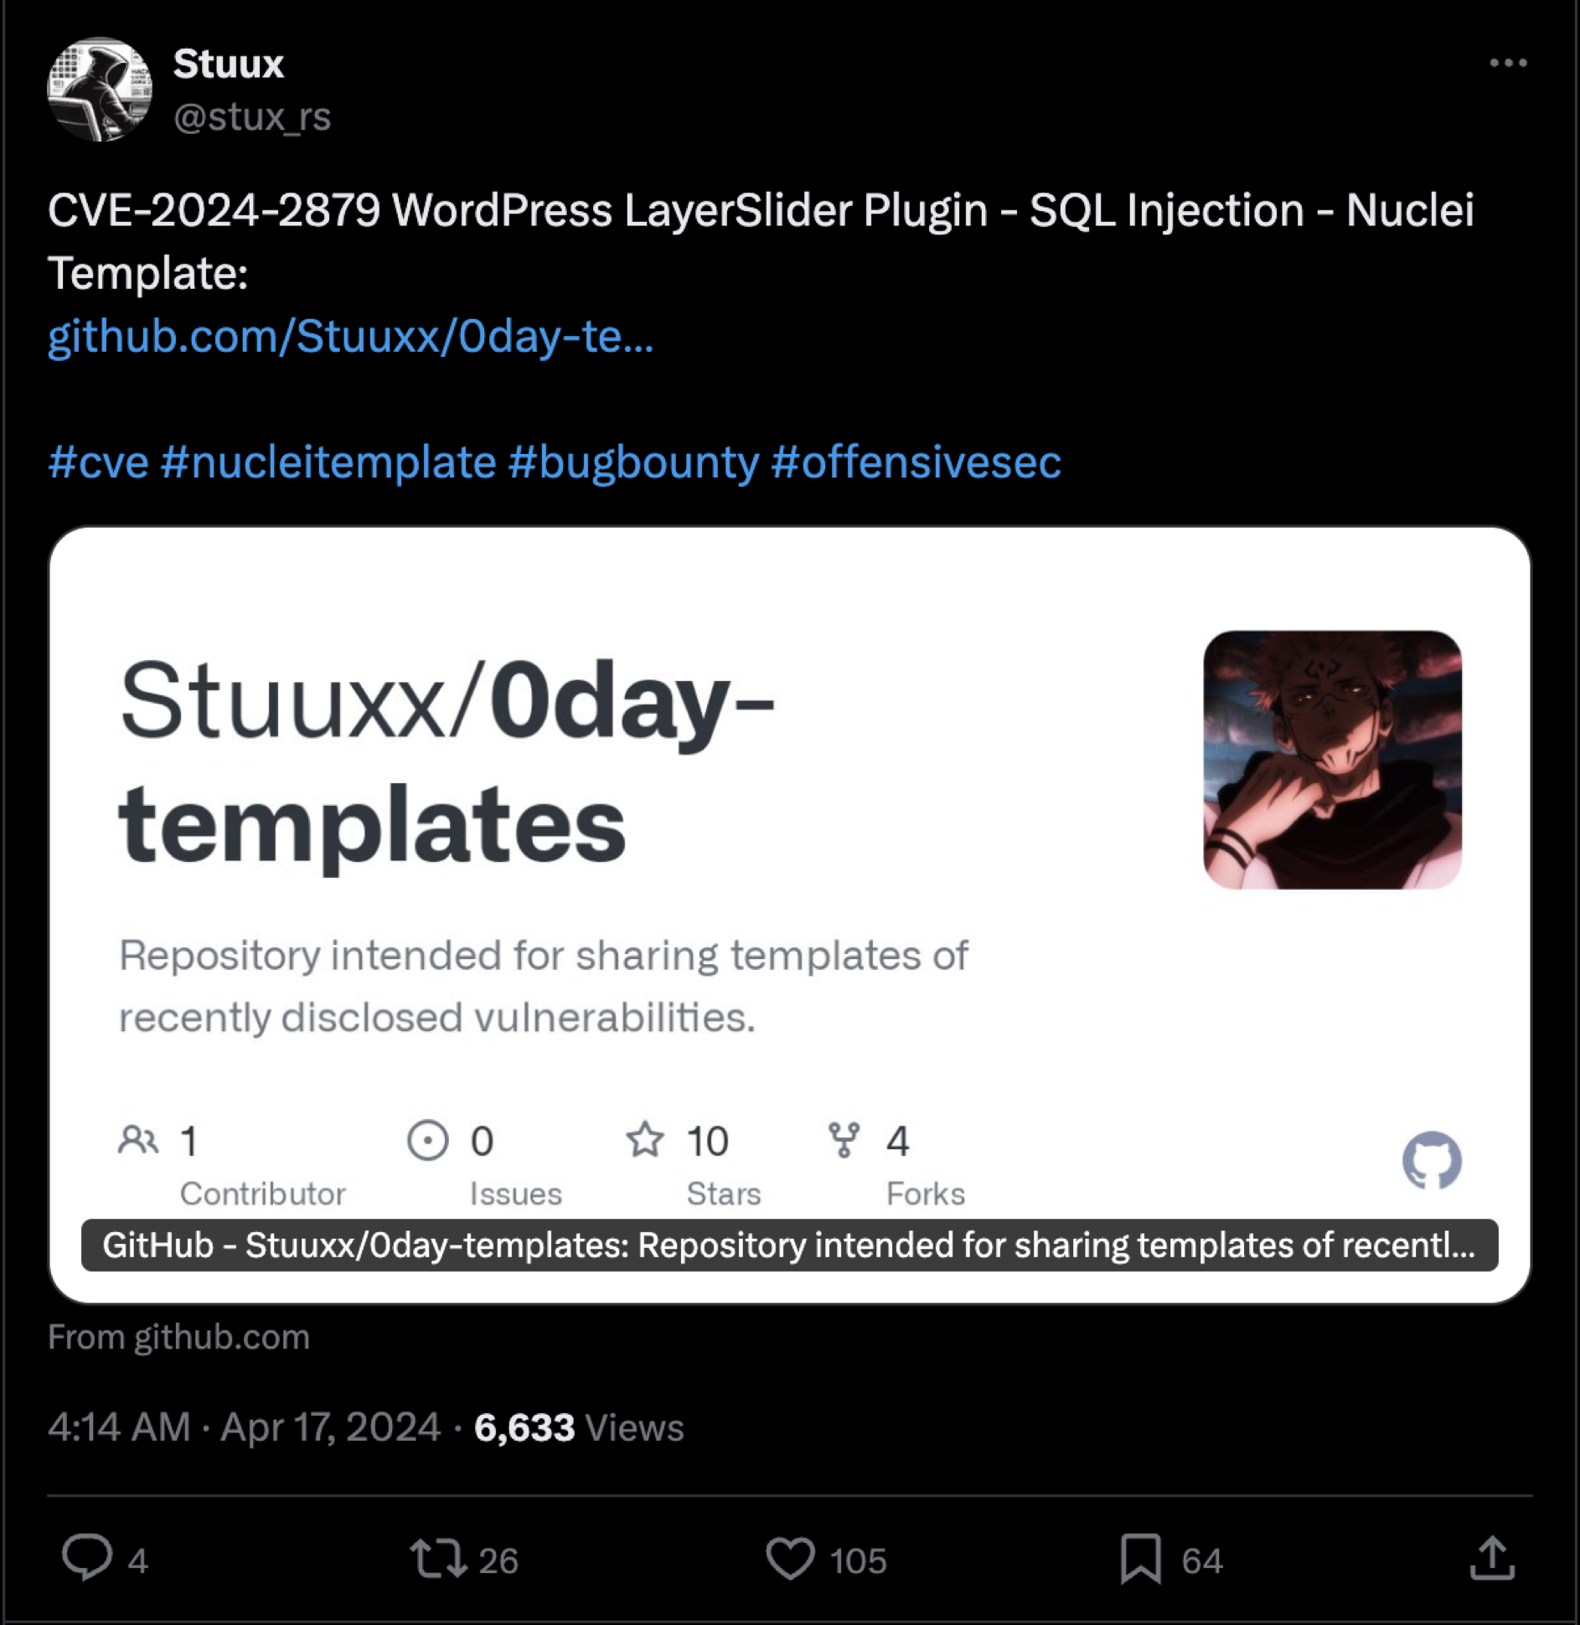This screenshot has height=1625, width=1580.
Task: Open the #bugbounty hashtag
Action: 633,462
